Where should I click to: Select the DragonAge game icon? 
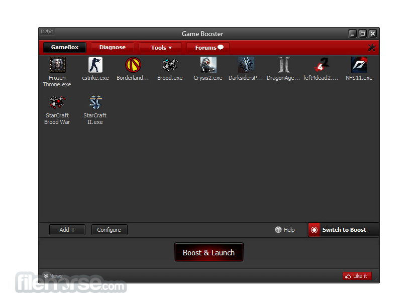point(284,65)
